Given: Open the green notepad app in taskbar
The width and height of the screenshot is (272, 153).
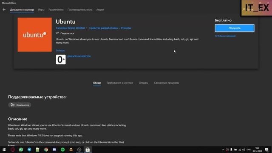Looking at the screenshot, I should click(x=37, y=150).
